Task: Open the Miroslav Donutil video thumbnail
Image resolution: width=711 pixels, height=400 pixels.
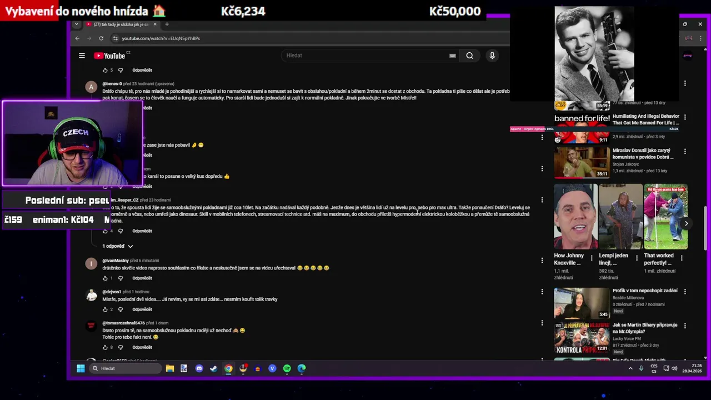Action: [x=582, y=162]
